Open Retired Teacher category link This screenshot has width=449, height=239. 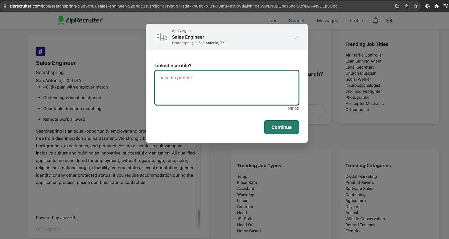tap(360, 225)
